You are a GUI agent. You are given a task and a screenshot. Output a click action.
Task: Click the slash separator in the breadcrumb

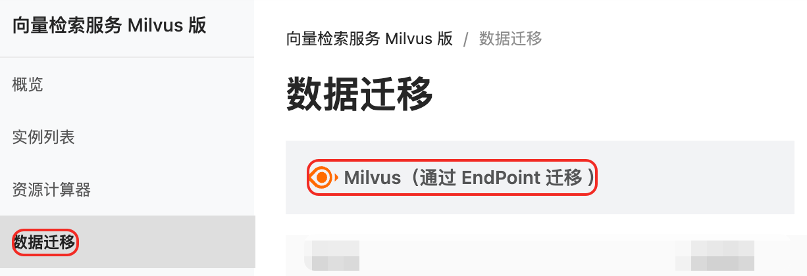point(466,39)
